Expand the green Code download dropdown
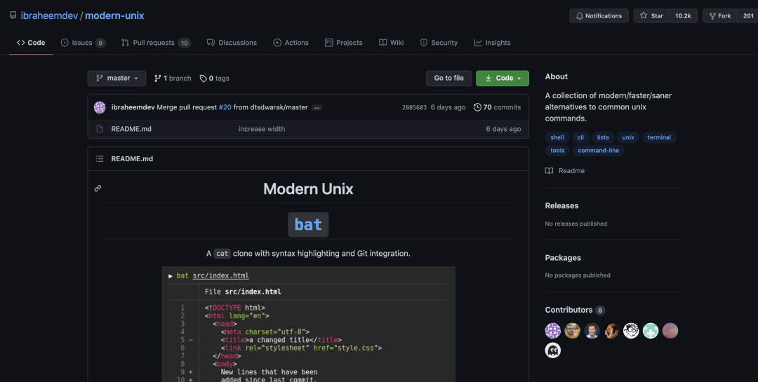758x382 pixels. 503,79
